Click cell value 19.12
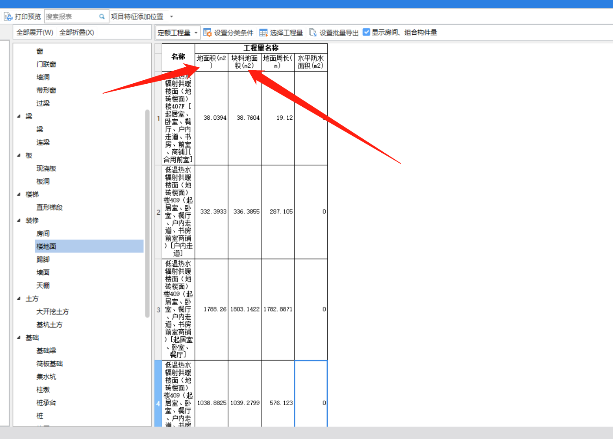Image resolution: width=613 pixels, height=439 pixels. 284,118
